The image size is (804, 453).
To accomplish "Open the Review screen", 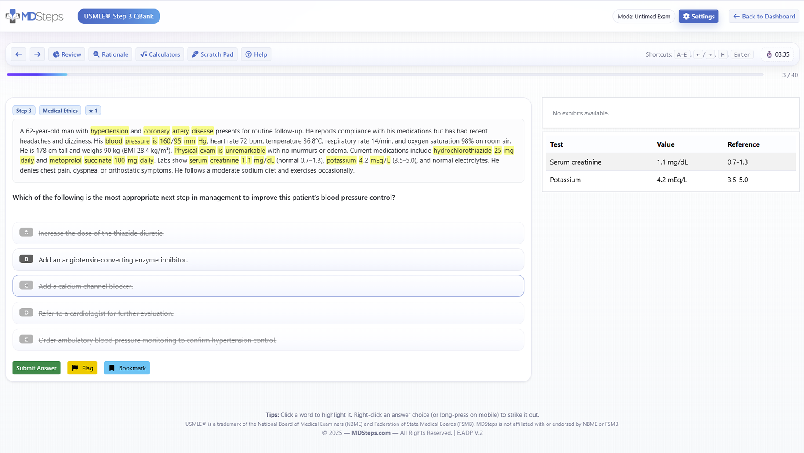I will tap(66, 54).
